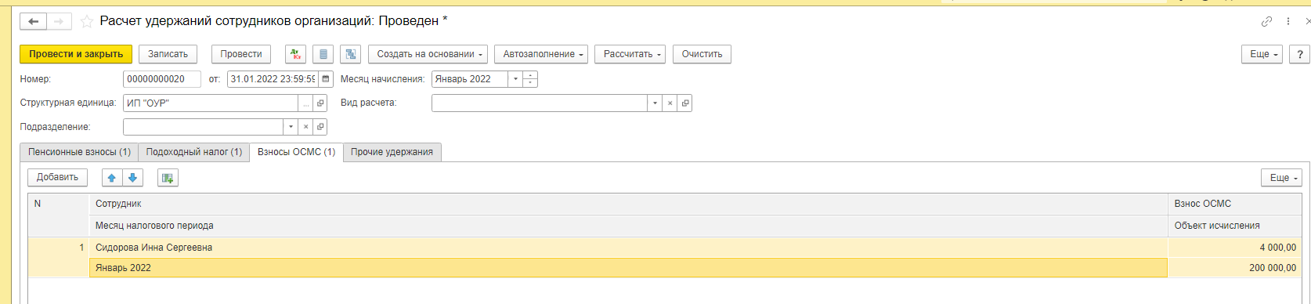Click the Дт/Кт postings icon

pos(295,54)
